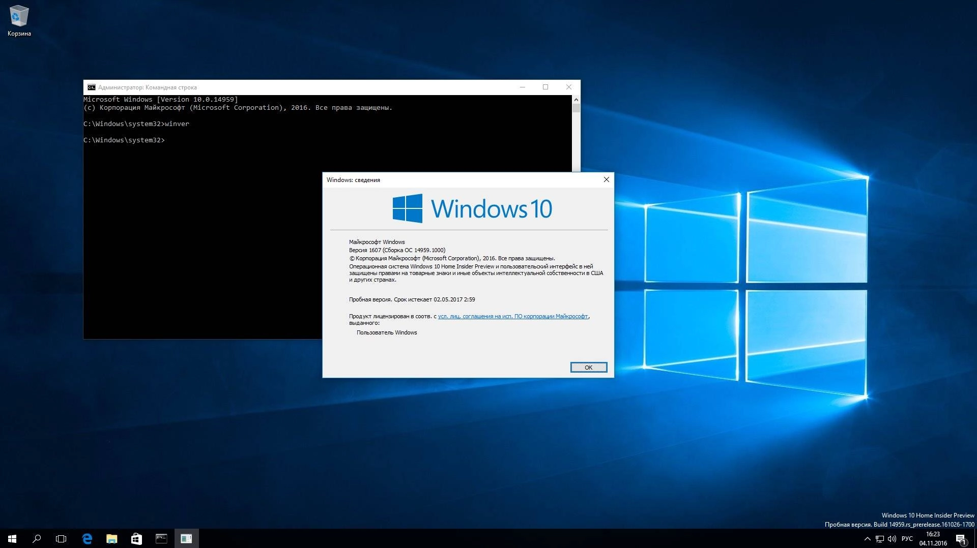The height and width of the screenshot is (548, 977).
Task: Open Task View from the taskbar
Action: point(61,538)
